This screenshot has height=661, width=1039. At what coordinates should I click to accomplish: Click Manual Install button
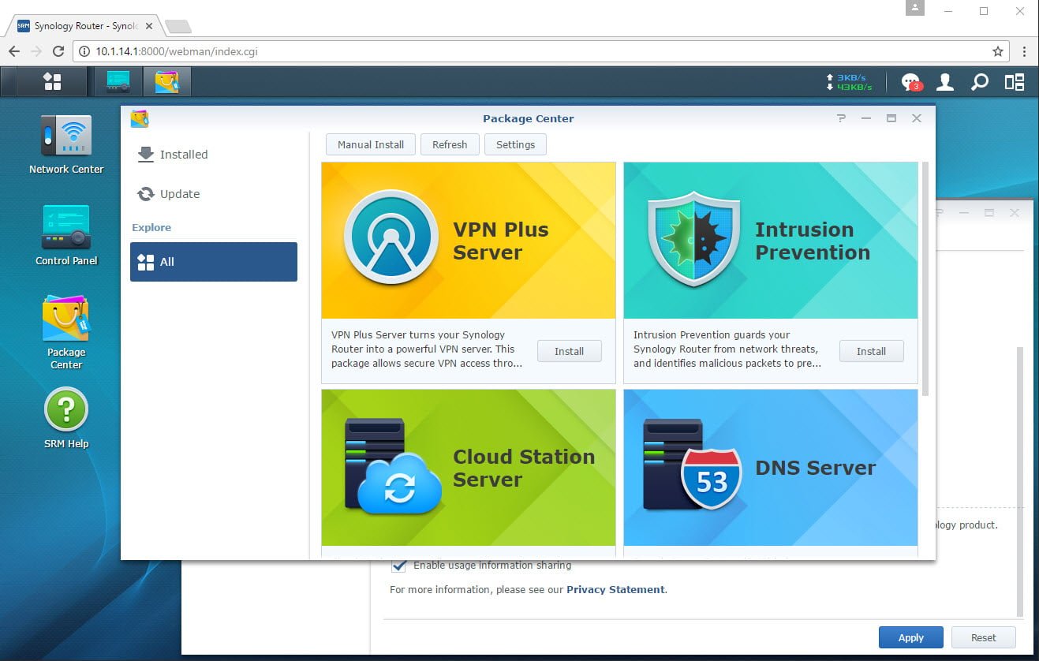point(371,144)
